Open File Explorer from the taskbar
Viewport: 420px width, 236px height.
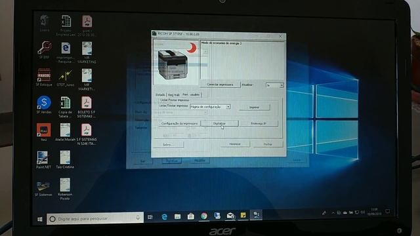[177, 216]
